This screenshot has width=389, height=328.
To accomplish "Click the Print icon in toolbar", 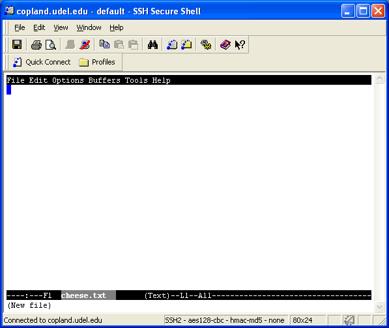I will [x=36, y=45].
